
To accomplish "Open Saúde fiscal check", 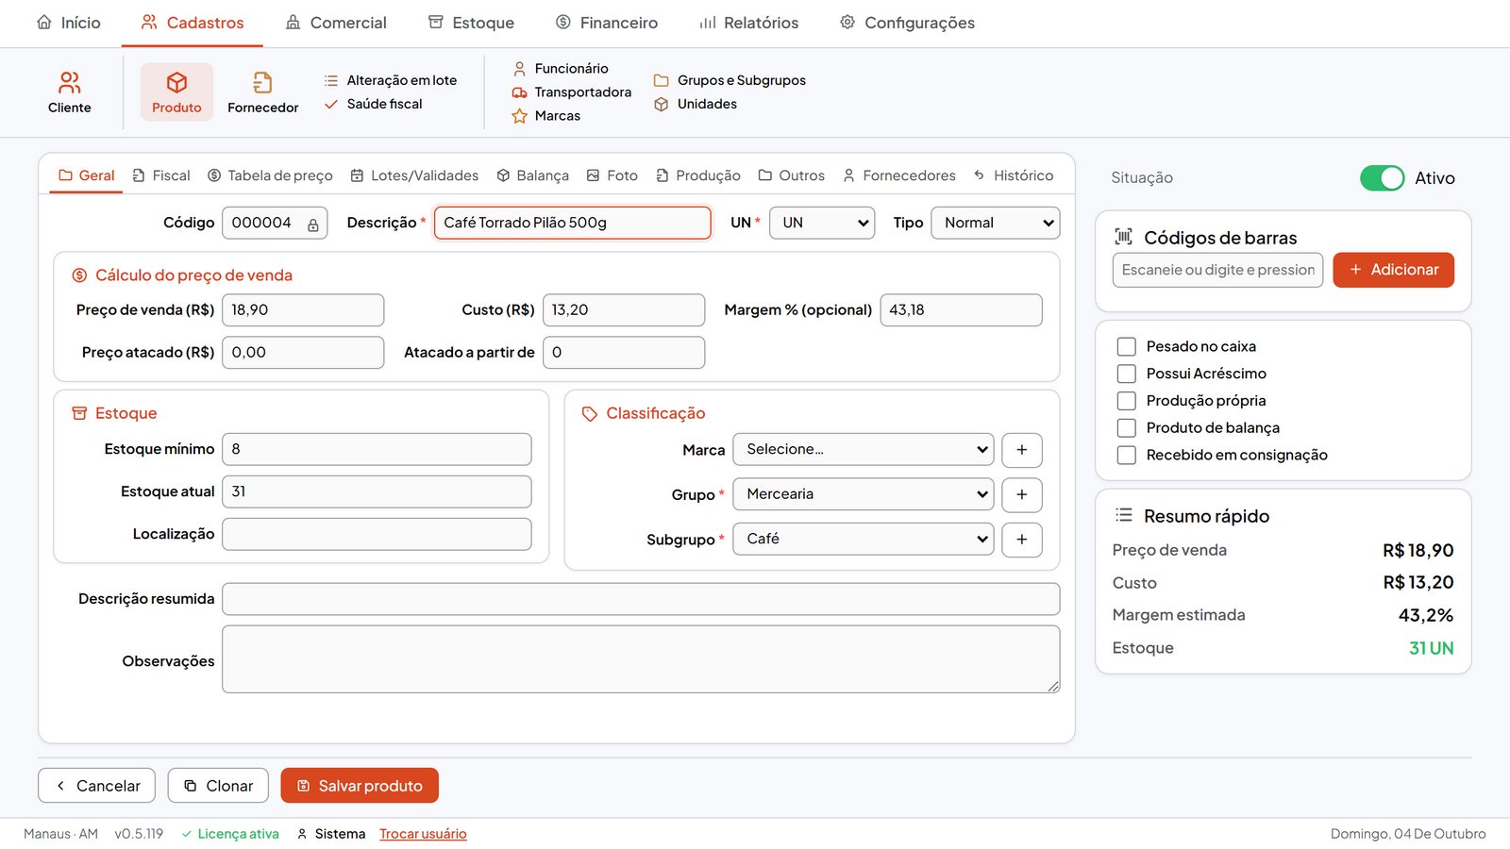I will pos(374,104).
